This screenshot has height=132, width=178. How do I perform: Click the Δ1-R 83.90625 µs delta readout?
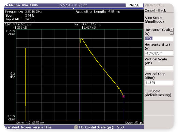(x=18, y=24)
